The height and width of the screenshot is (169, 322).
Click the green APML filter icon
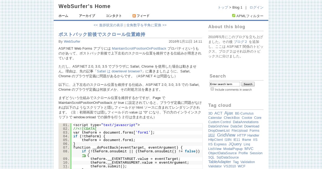pos(234,16)
